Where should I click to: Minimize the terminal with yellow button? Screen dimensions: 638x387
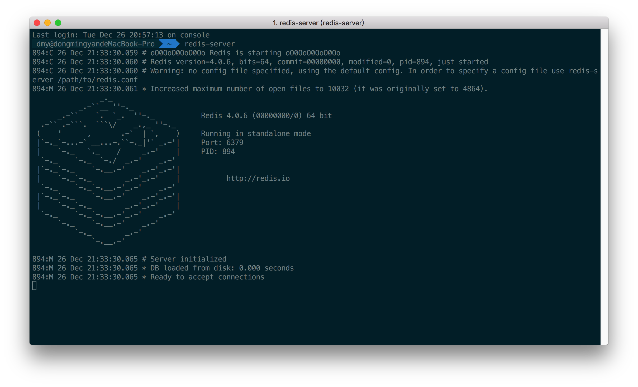47,23
